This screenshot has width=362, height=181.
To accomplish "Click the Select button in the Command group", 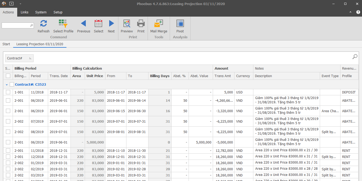I will [x=98, y=24].
